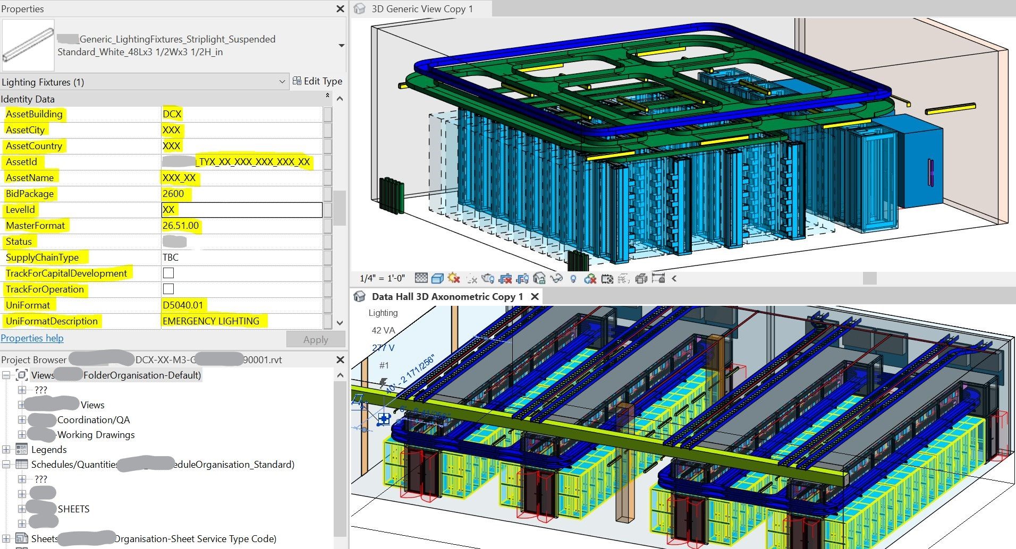Click the AssetName value XXX_XX
The width and height of the screenshot is (1016, 549).
179,178
